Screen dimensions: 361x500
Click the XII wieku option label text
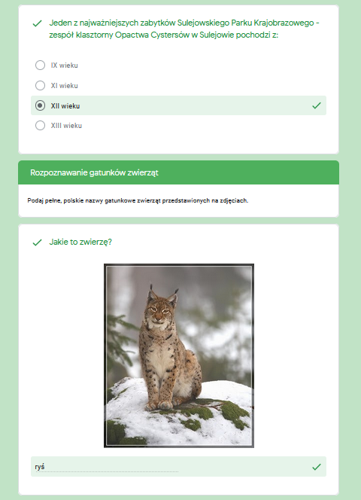click(65, 106)
